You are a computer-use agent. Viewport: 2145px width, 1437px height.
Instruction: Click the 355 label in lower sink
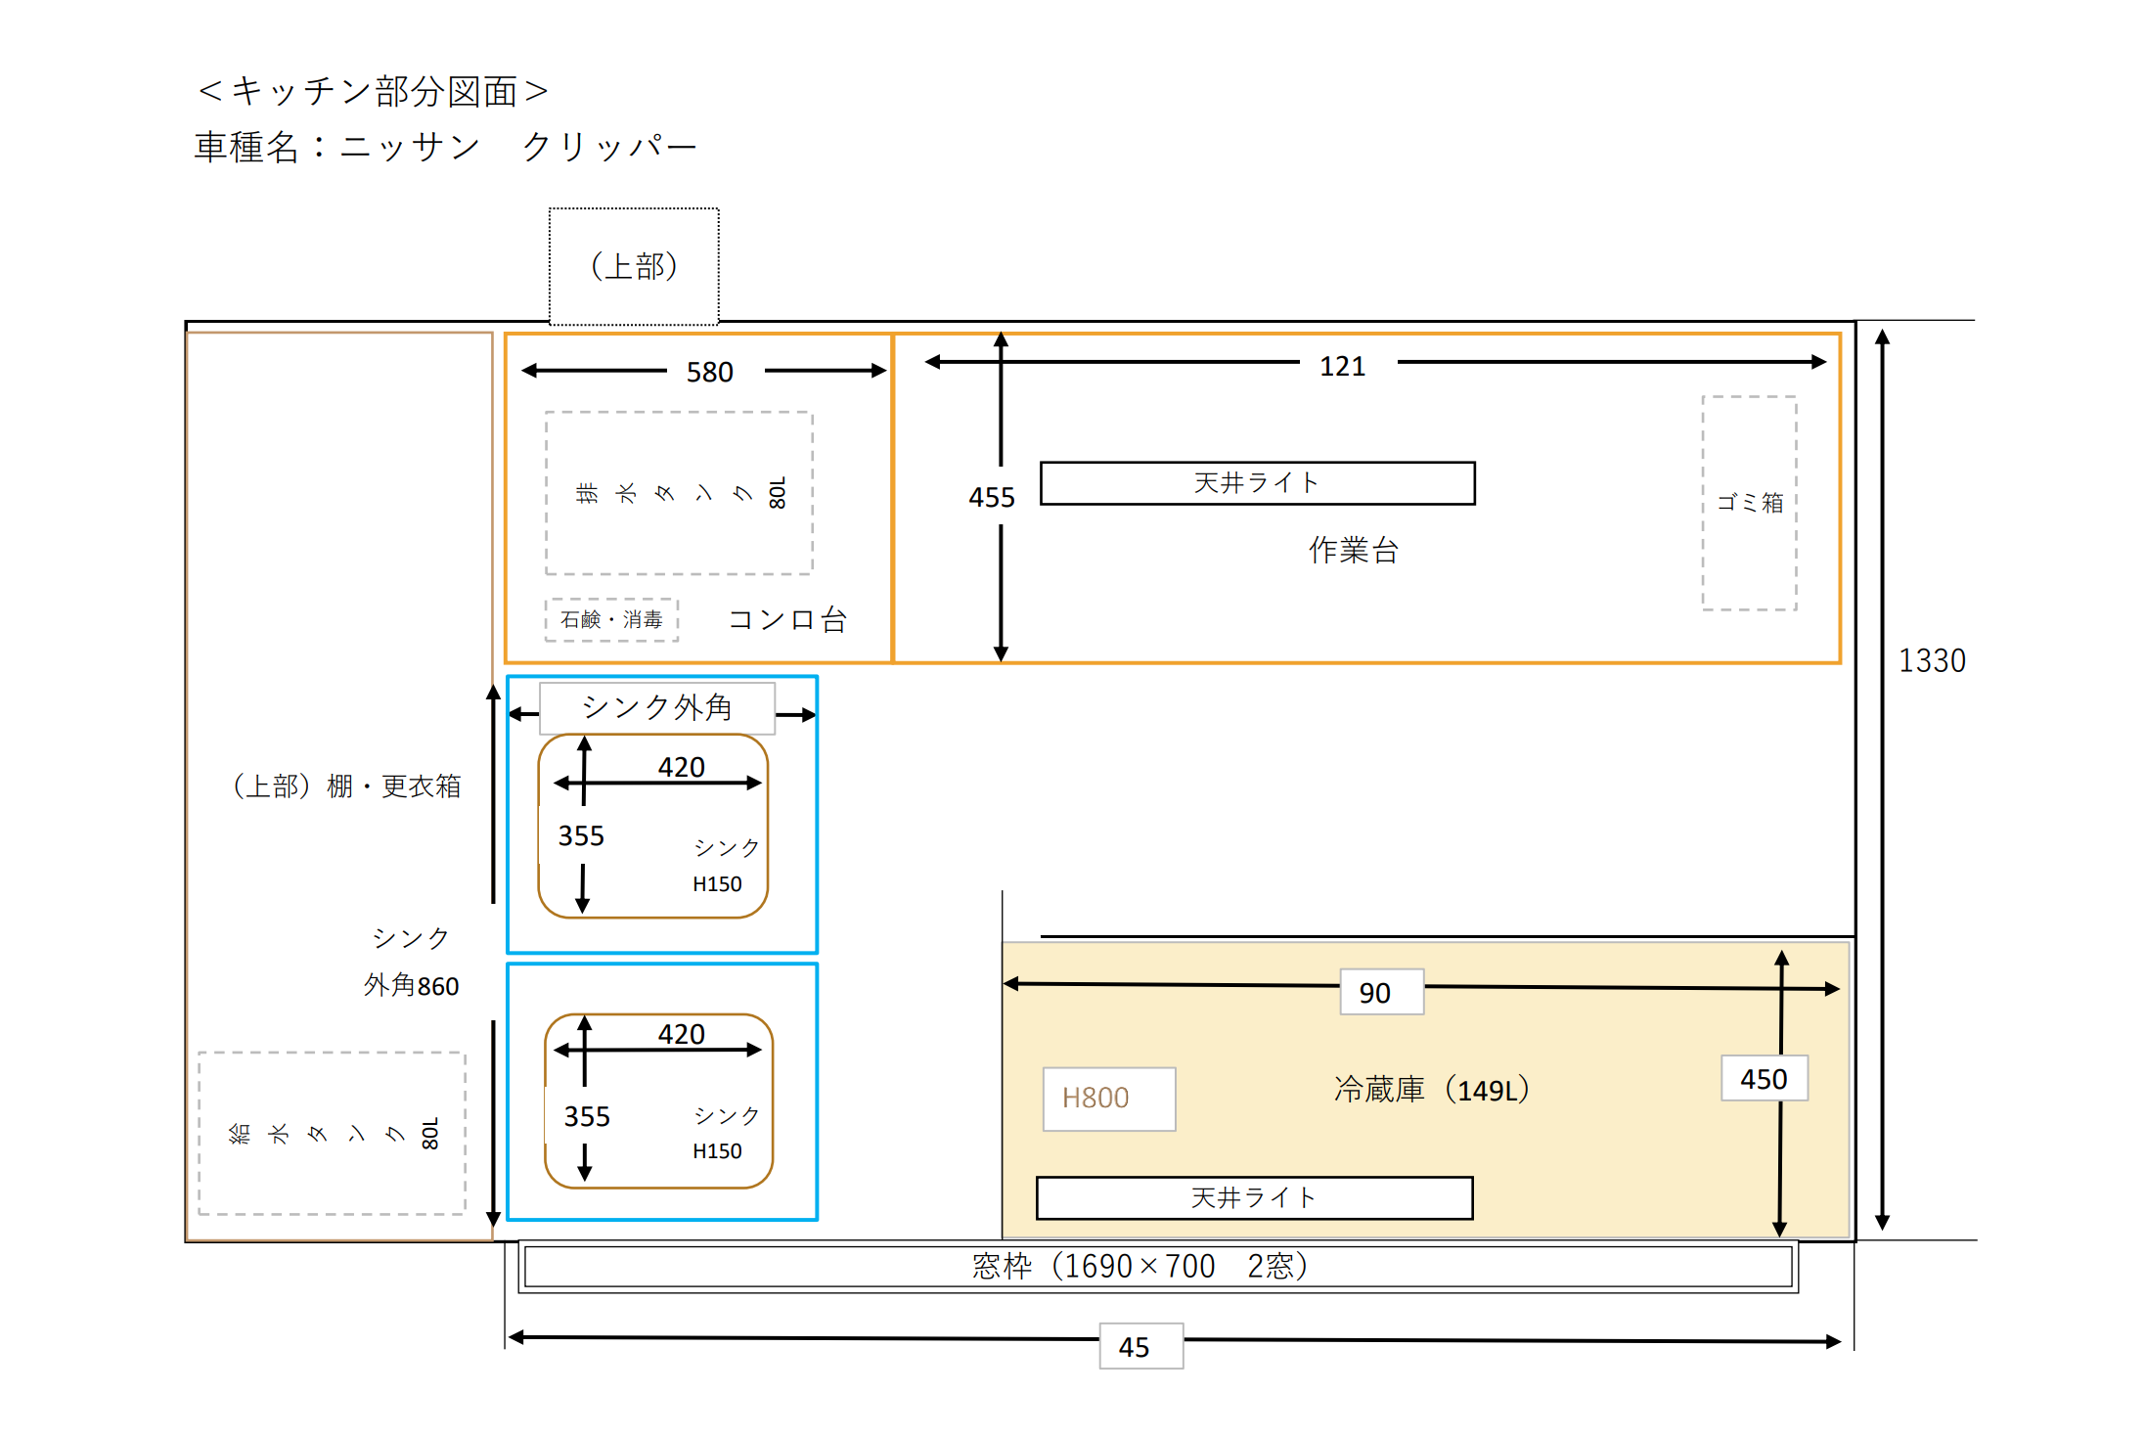[587, 1116]
